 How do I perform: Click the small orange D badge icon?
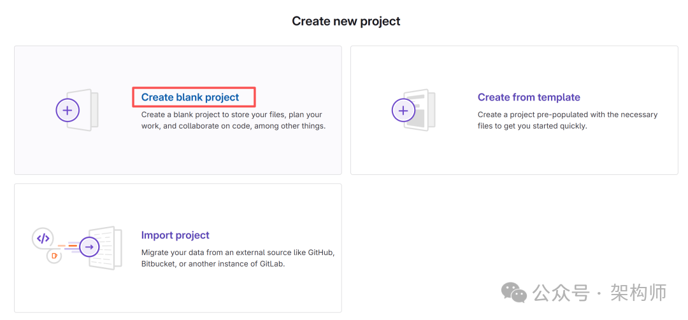54,256
